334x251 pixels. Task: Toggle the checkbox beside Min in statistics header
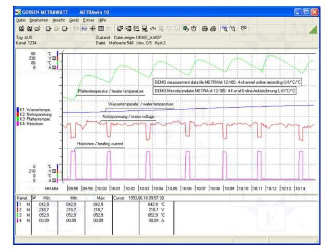(x=34, y=198)
